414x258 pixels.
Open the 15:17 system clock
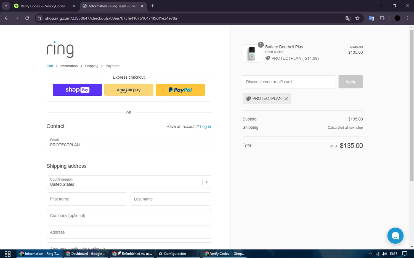point(393,254)
